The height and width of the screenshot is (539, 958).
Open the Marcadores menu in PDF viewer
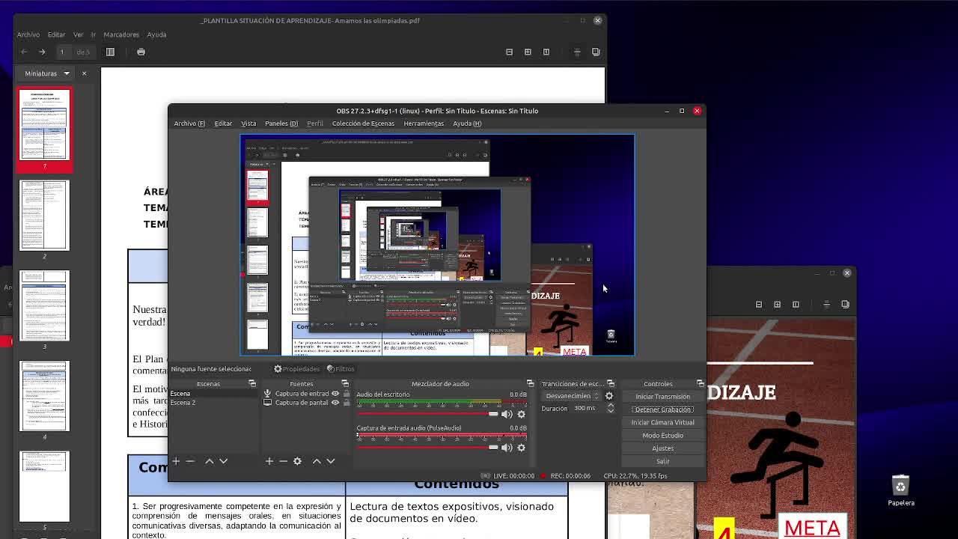click(120, 34)
